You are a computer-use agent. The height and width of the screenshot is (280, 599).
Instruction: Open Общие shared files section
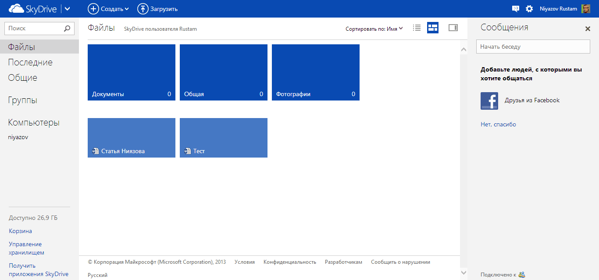(22, 78)
